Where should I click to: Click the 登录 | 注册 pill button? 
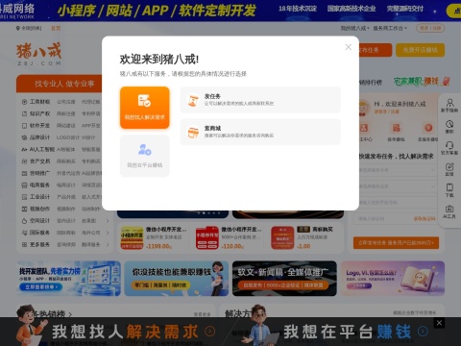(x=430, y=28)
